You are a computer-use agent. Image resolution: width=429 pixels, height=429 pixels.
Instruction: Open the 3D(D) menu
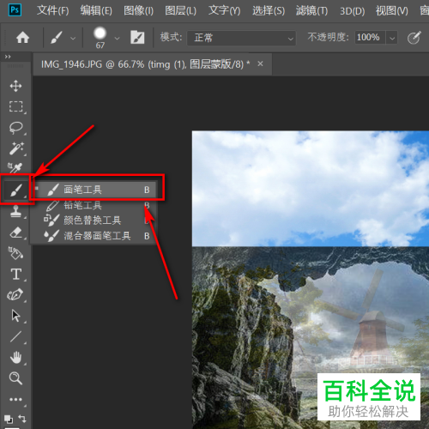click(x=352, y=11)
